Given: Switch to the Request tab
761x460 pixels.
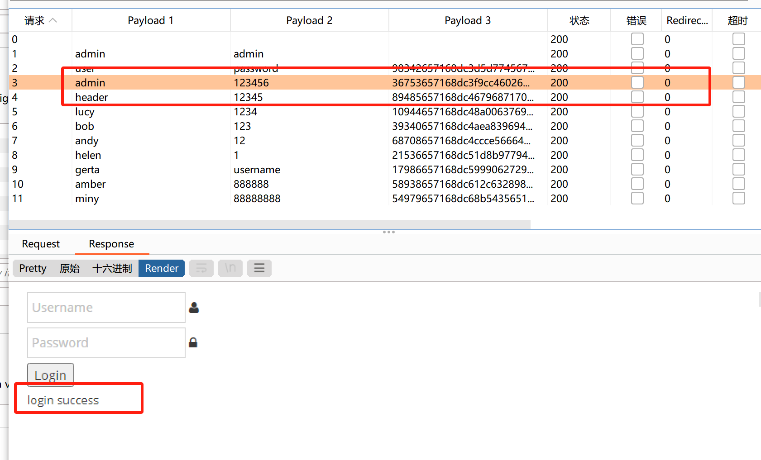Looking at the screenshot, I should [x=41, y=244].
